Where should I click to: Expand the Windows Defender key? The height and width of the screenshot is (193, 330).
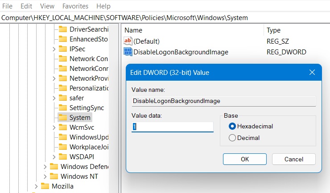coord(45,167)
